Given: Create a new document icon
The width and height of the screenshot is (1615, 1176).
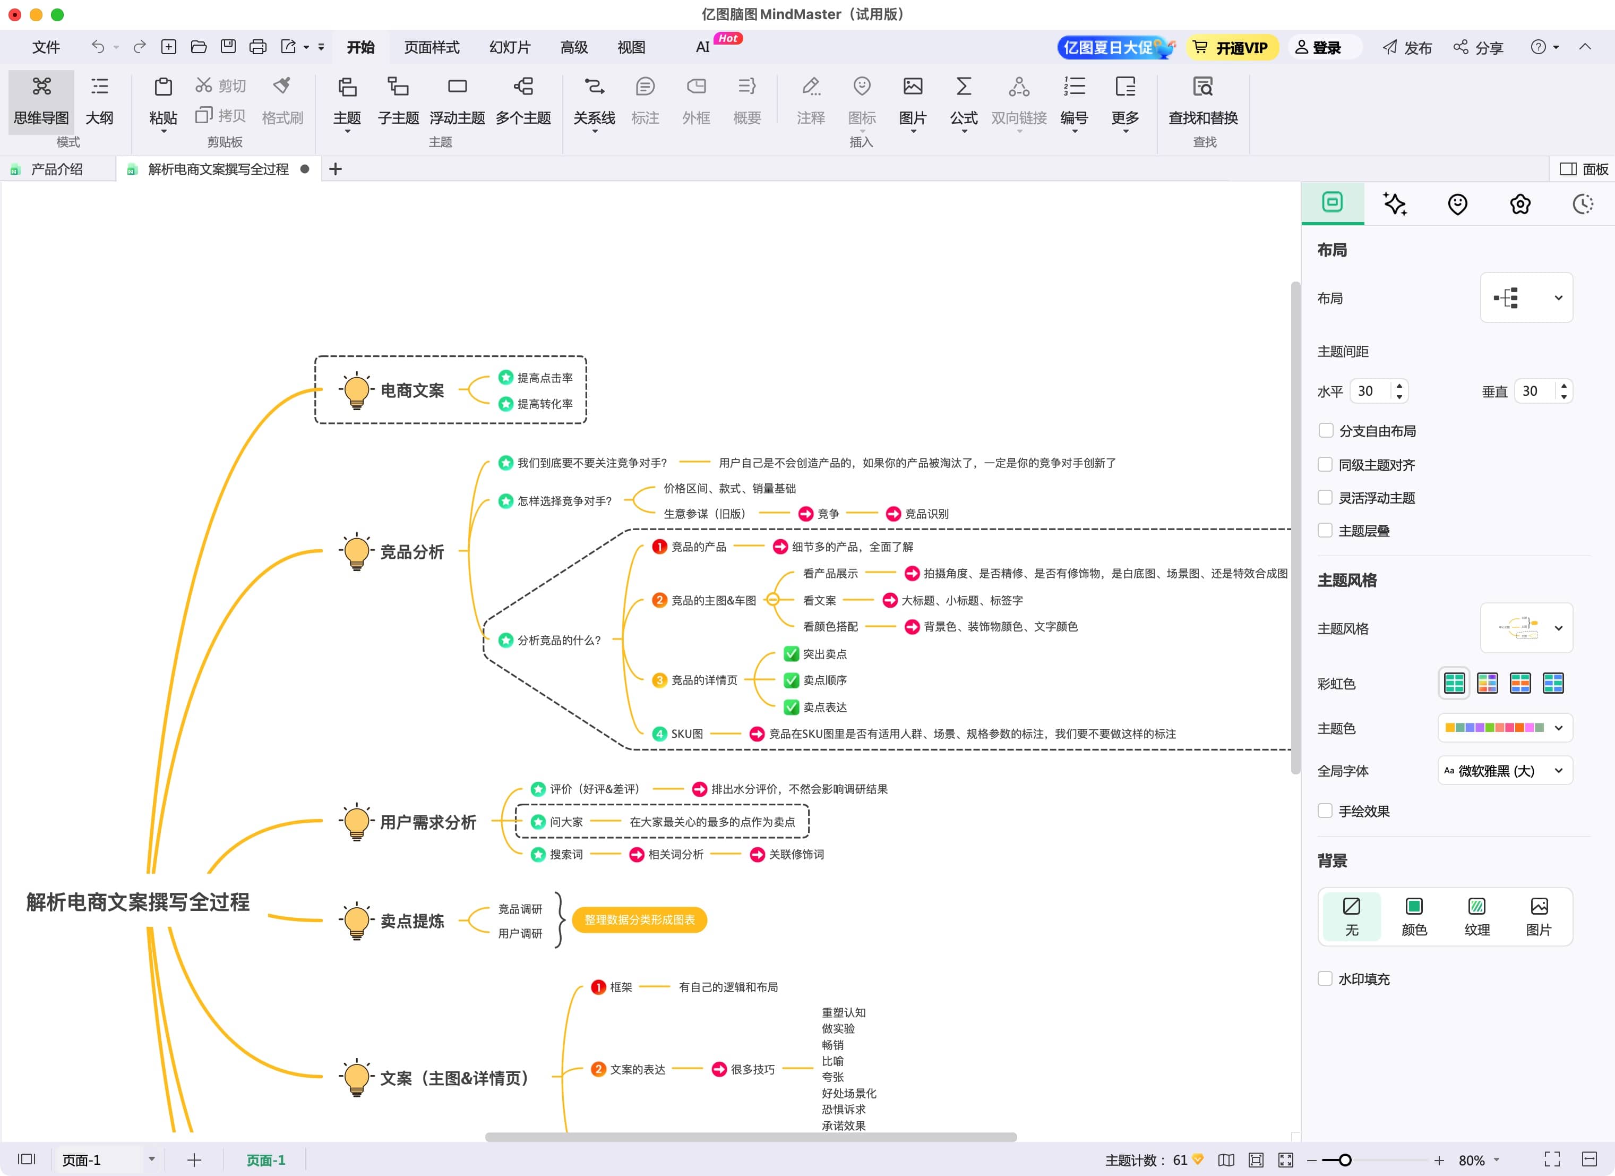Looking at the screenshot, I should pos(169,47).
